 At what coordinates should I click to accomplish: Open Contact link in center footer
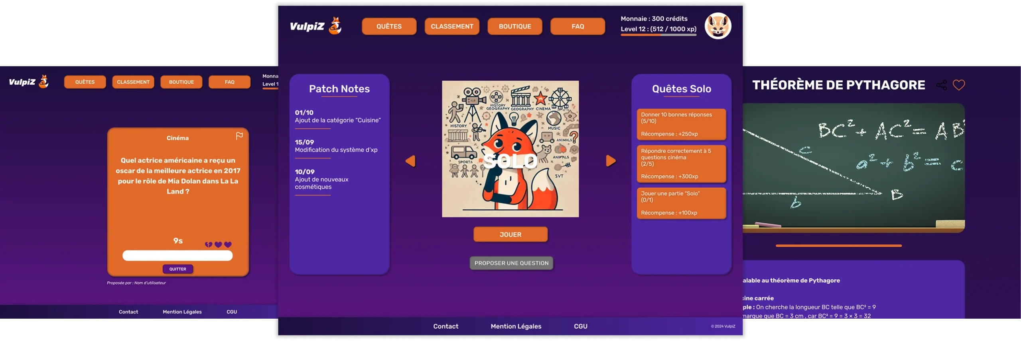(445, 326)
